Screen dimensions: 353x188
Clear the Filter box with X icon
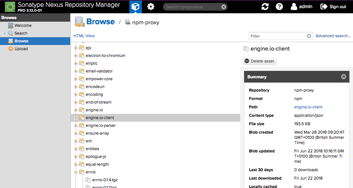tap(309, 36)
